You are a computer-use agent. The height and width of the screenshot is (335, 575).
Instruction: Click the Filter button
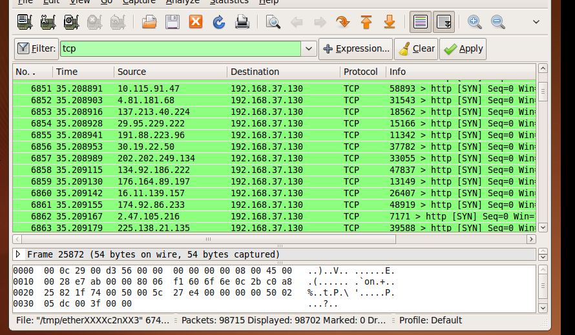point(36,49)
